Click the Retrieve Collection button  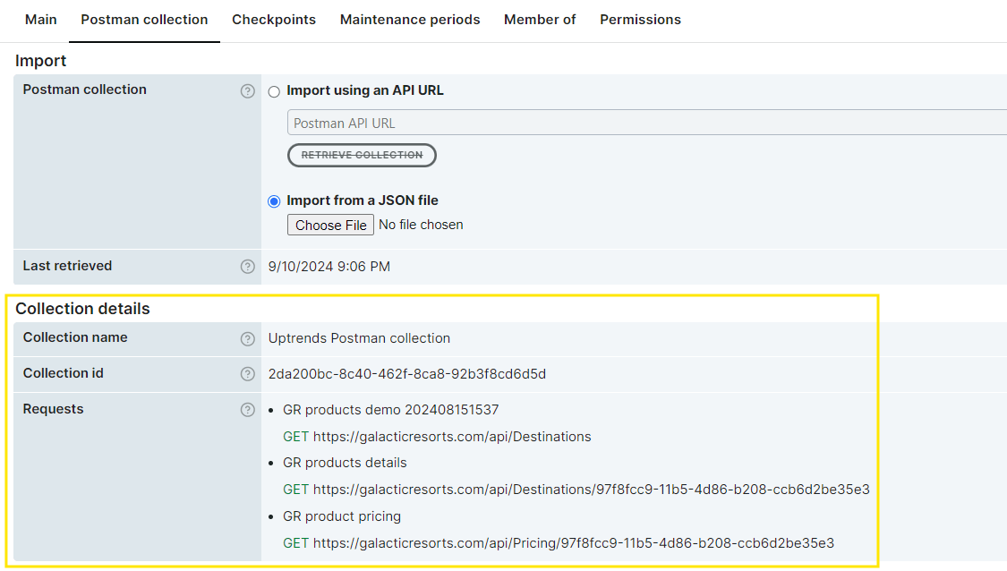point(362,155)
